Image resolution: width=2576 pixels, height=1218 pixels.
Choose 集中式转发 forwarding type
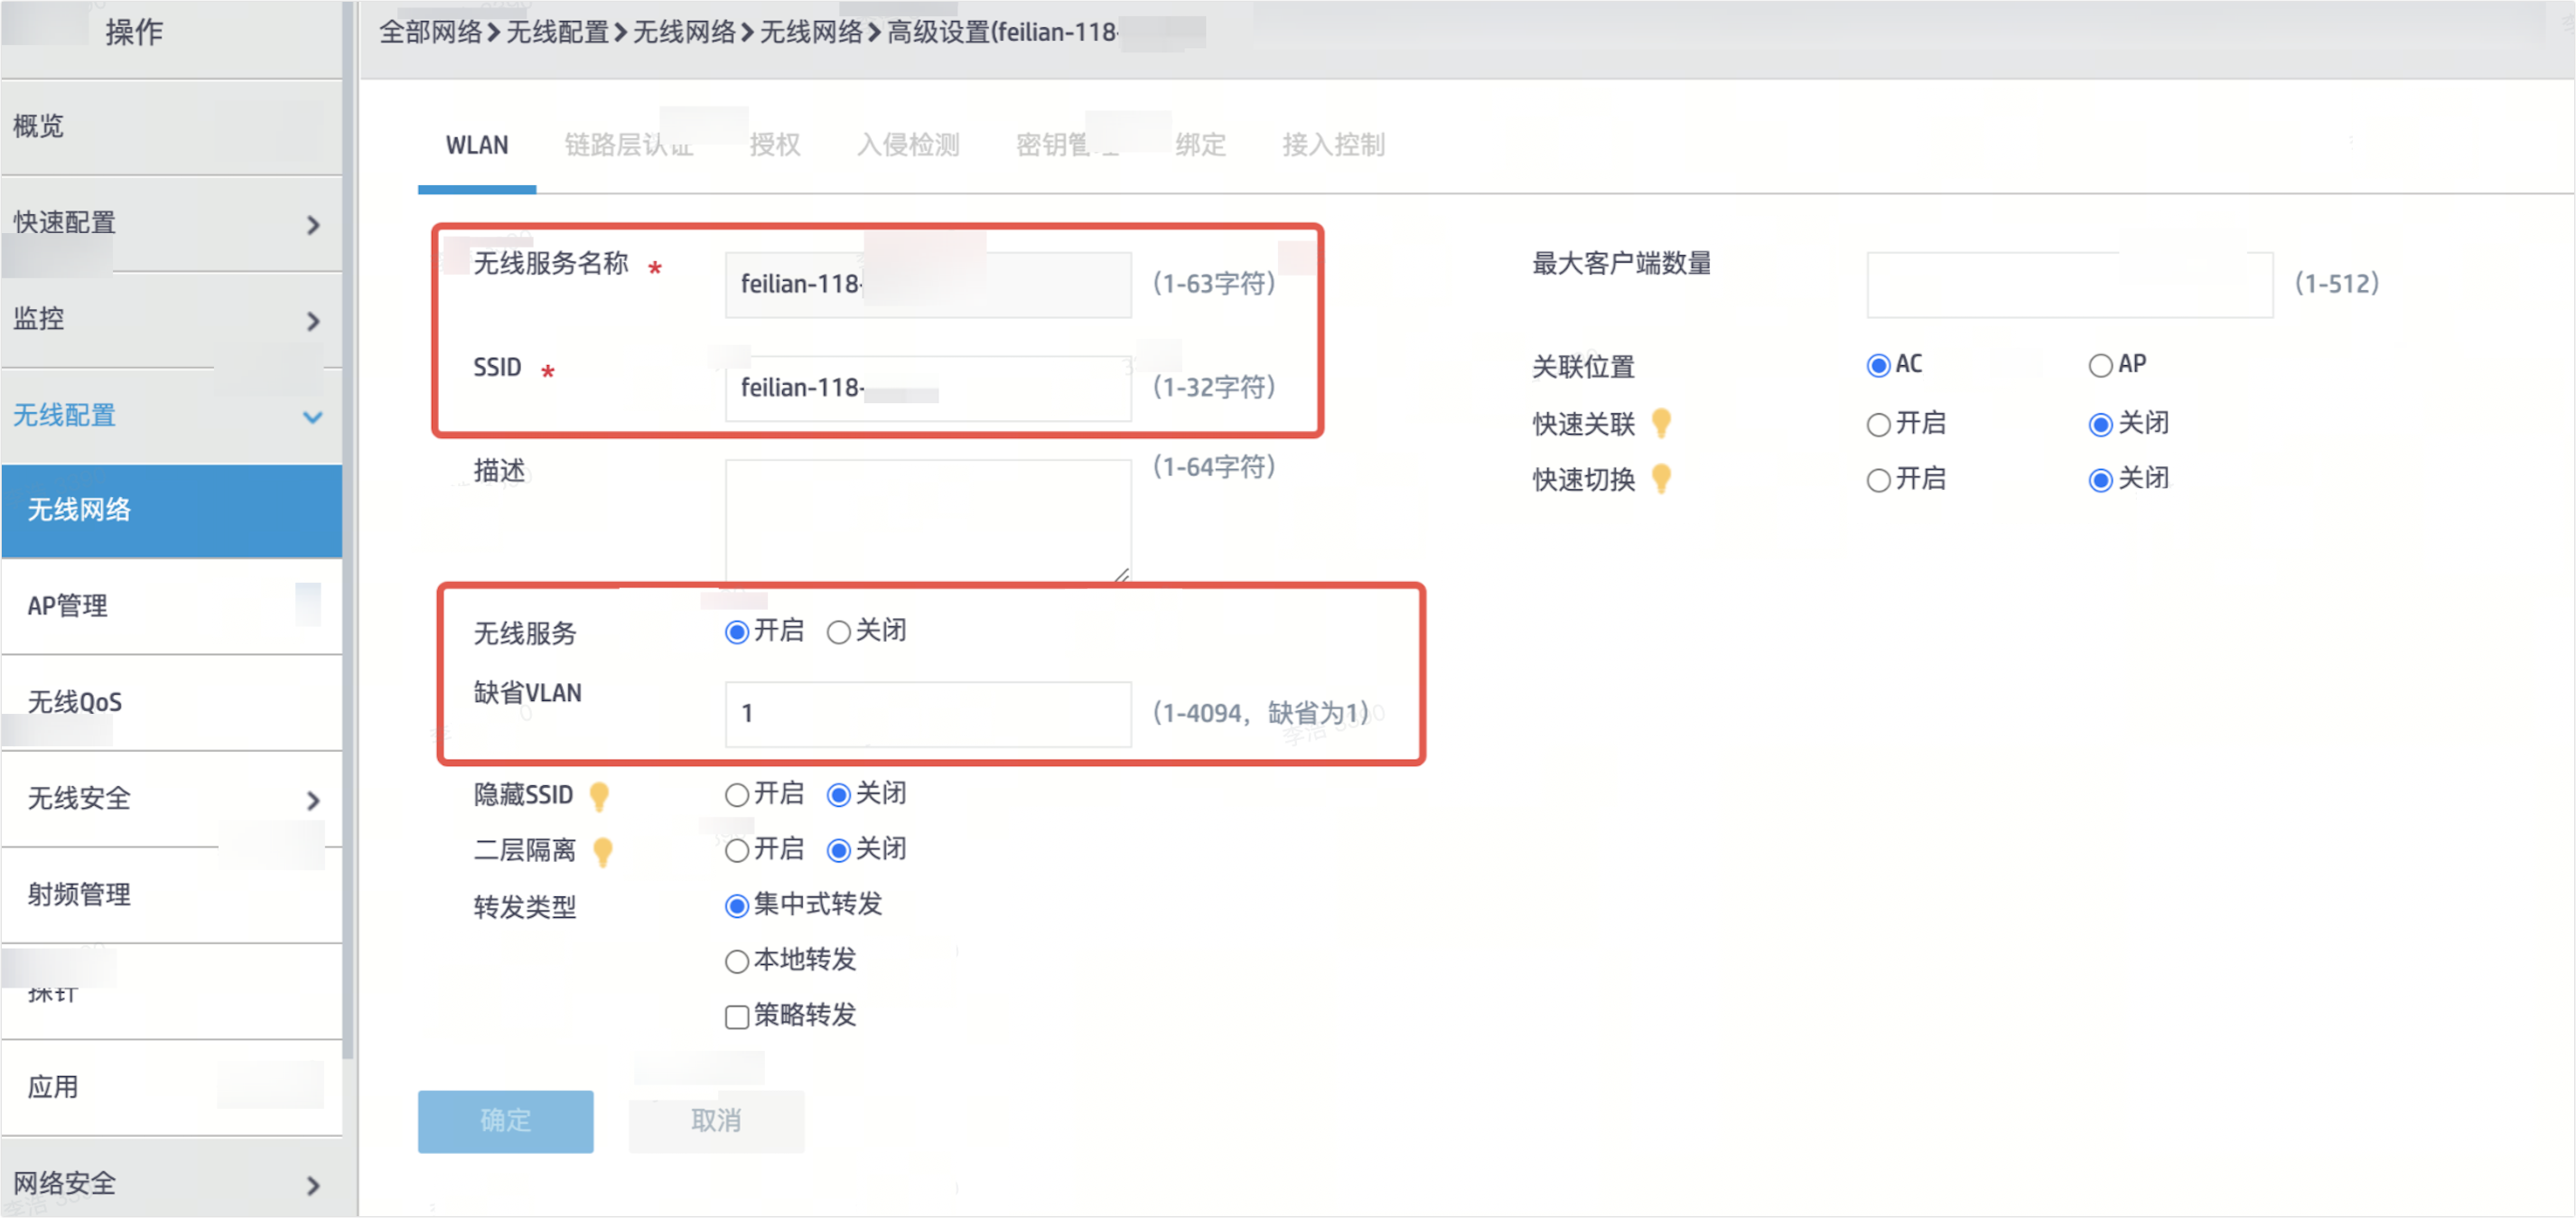point(737,907)
